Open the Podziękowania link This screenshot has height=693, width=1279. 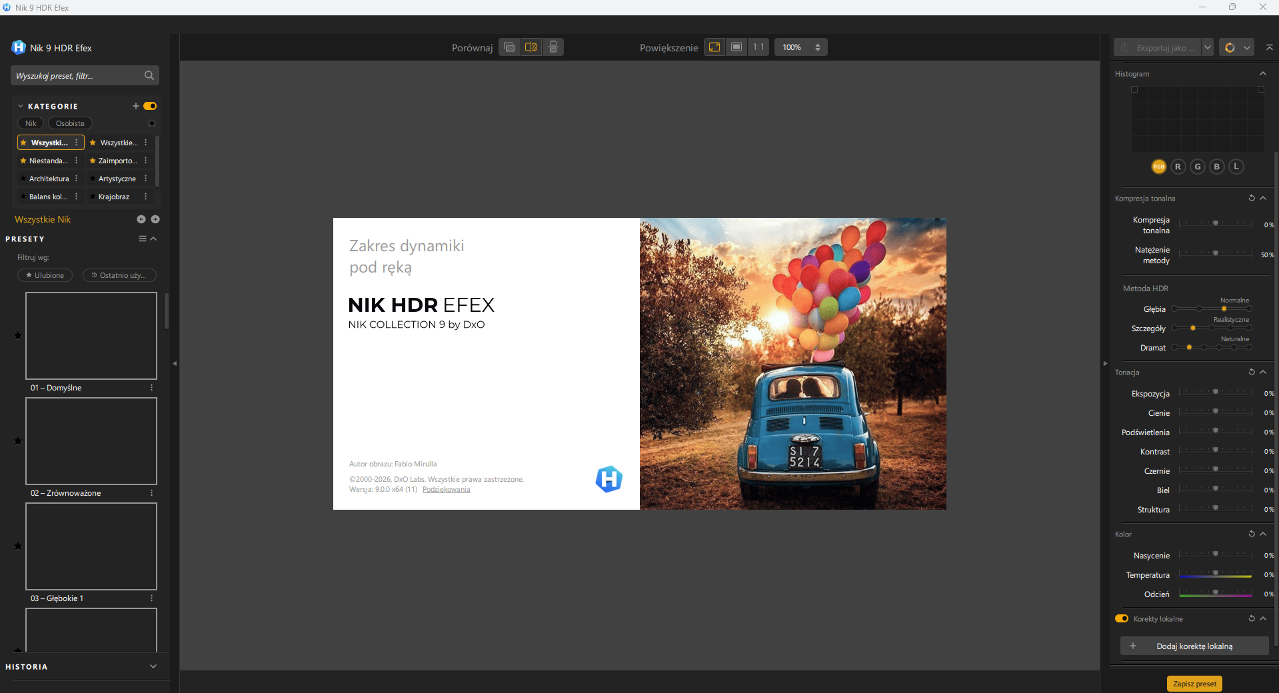coord(447,489)
